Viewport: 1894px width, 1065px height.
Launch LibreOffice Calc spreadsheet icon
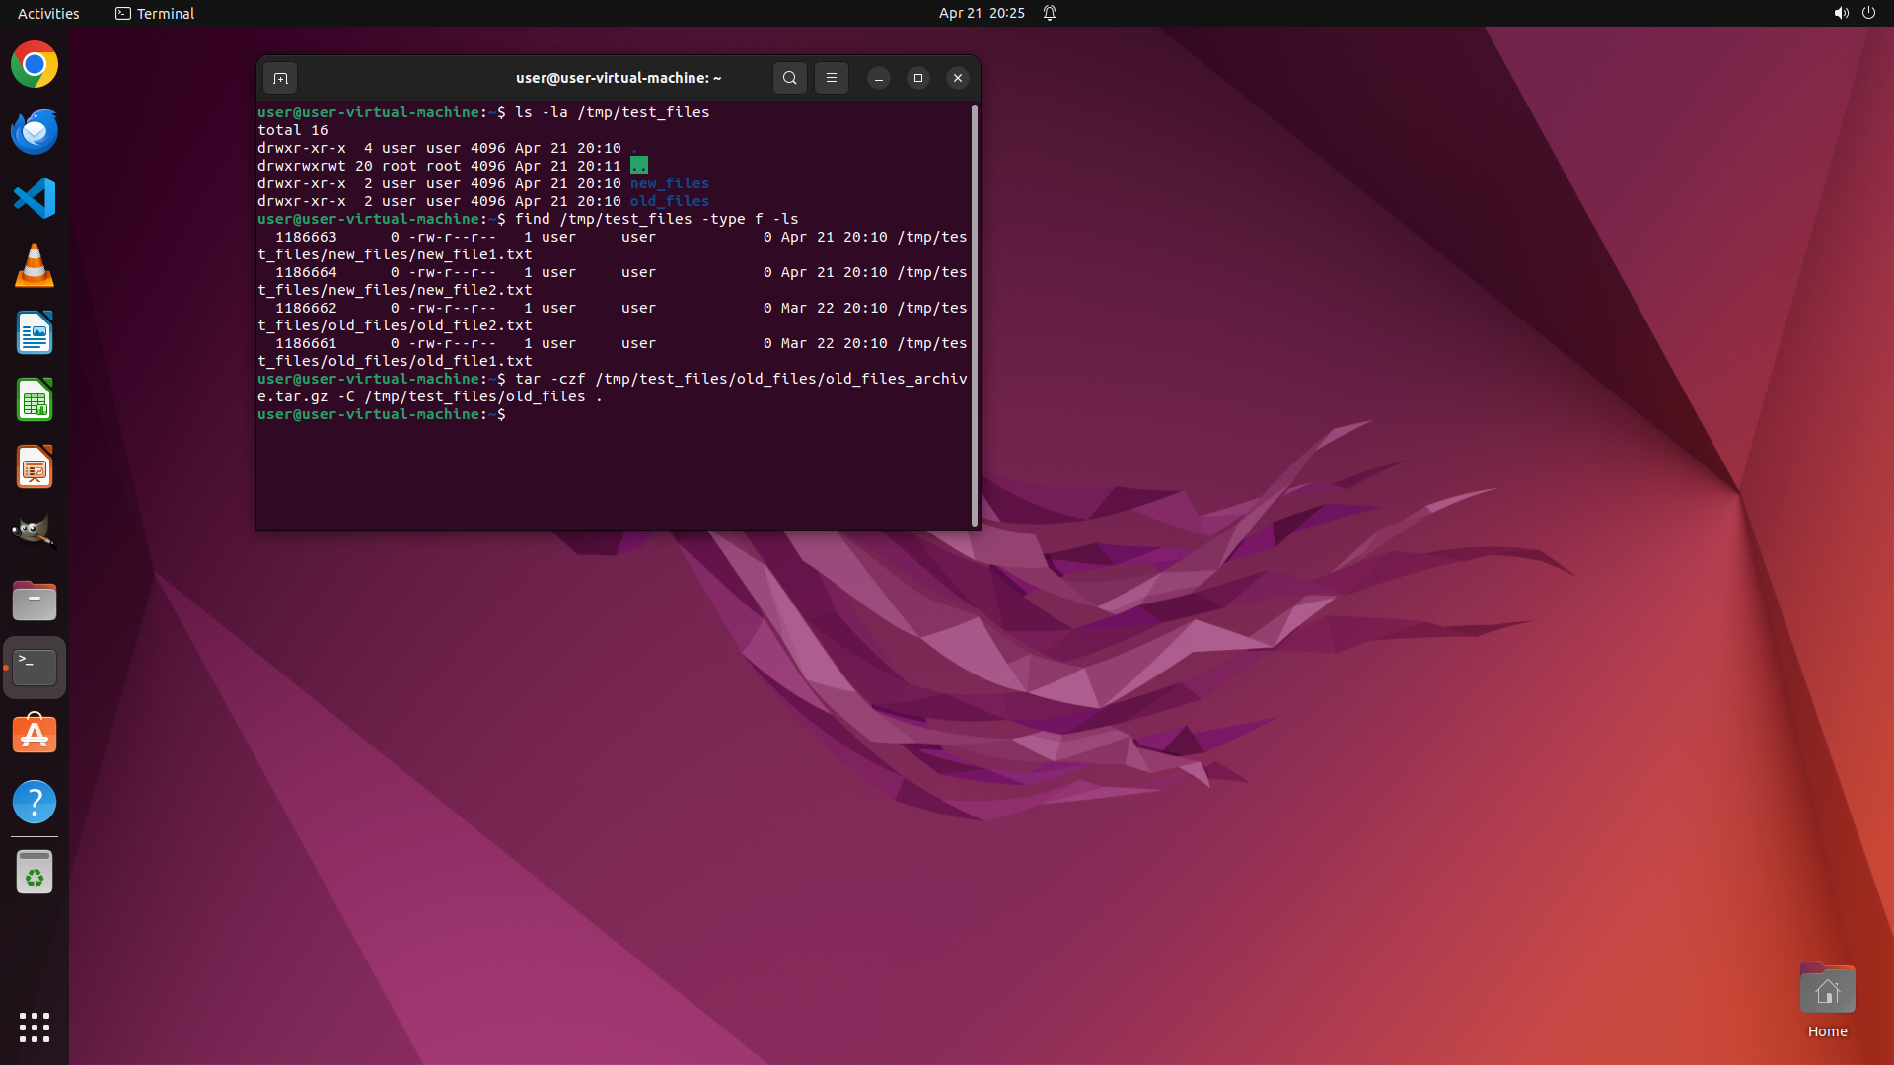coord(35,400)
